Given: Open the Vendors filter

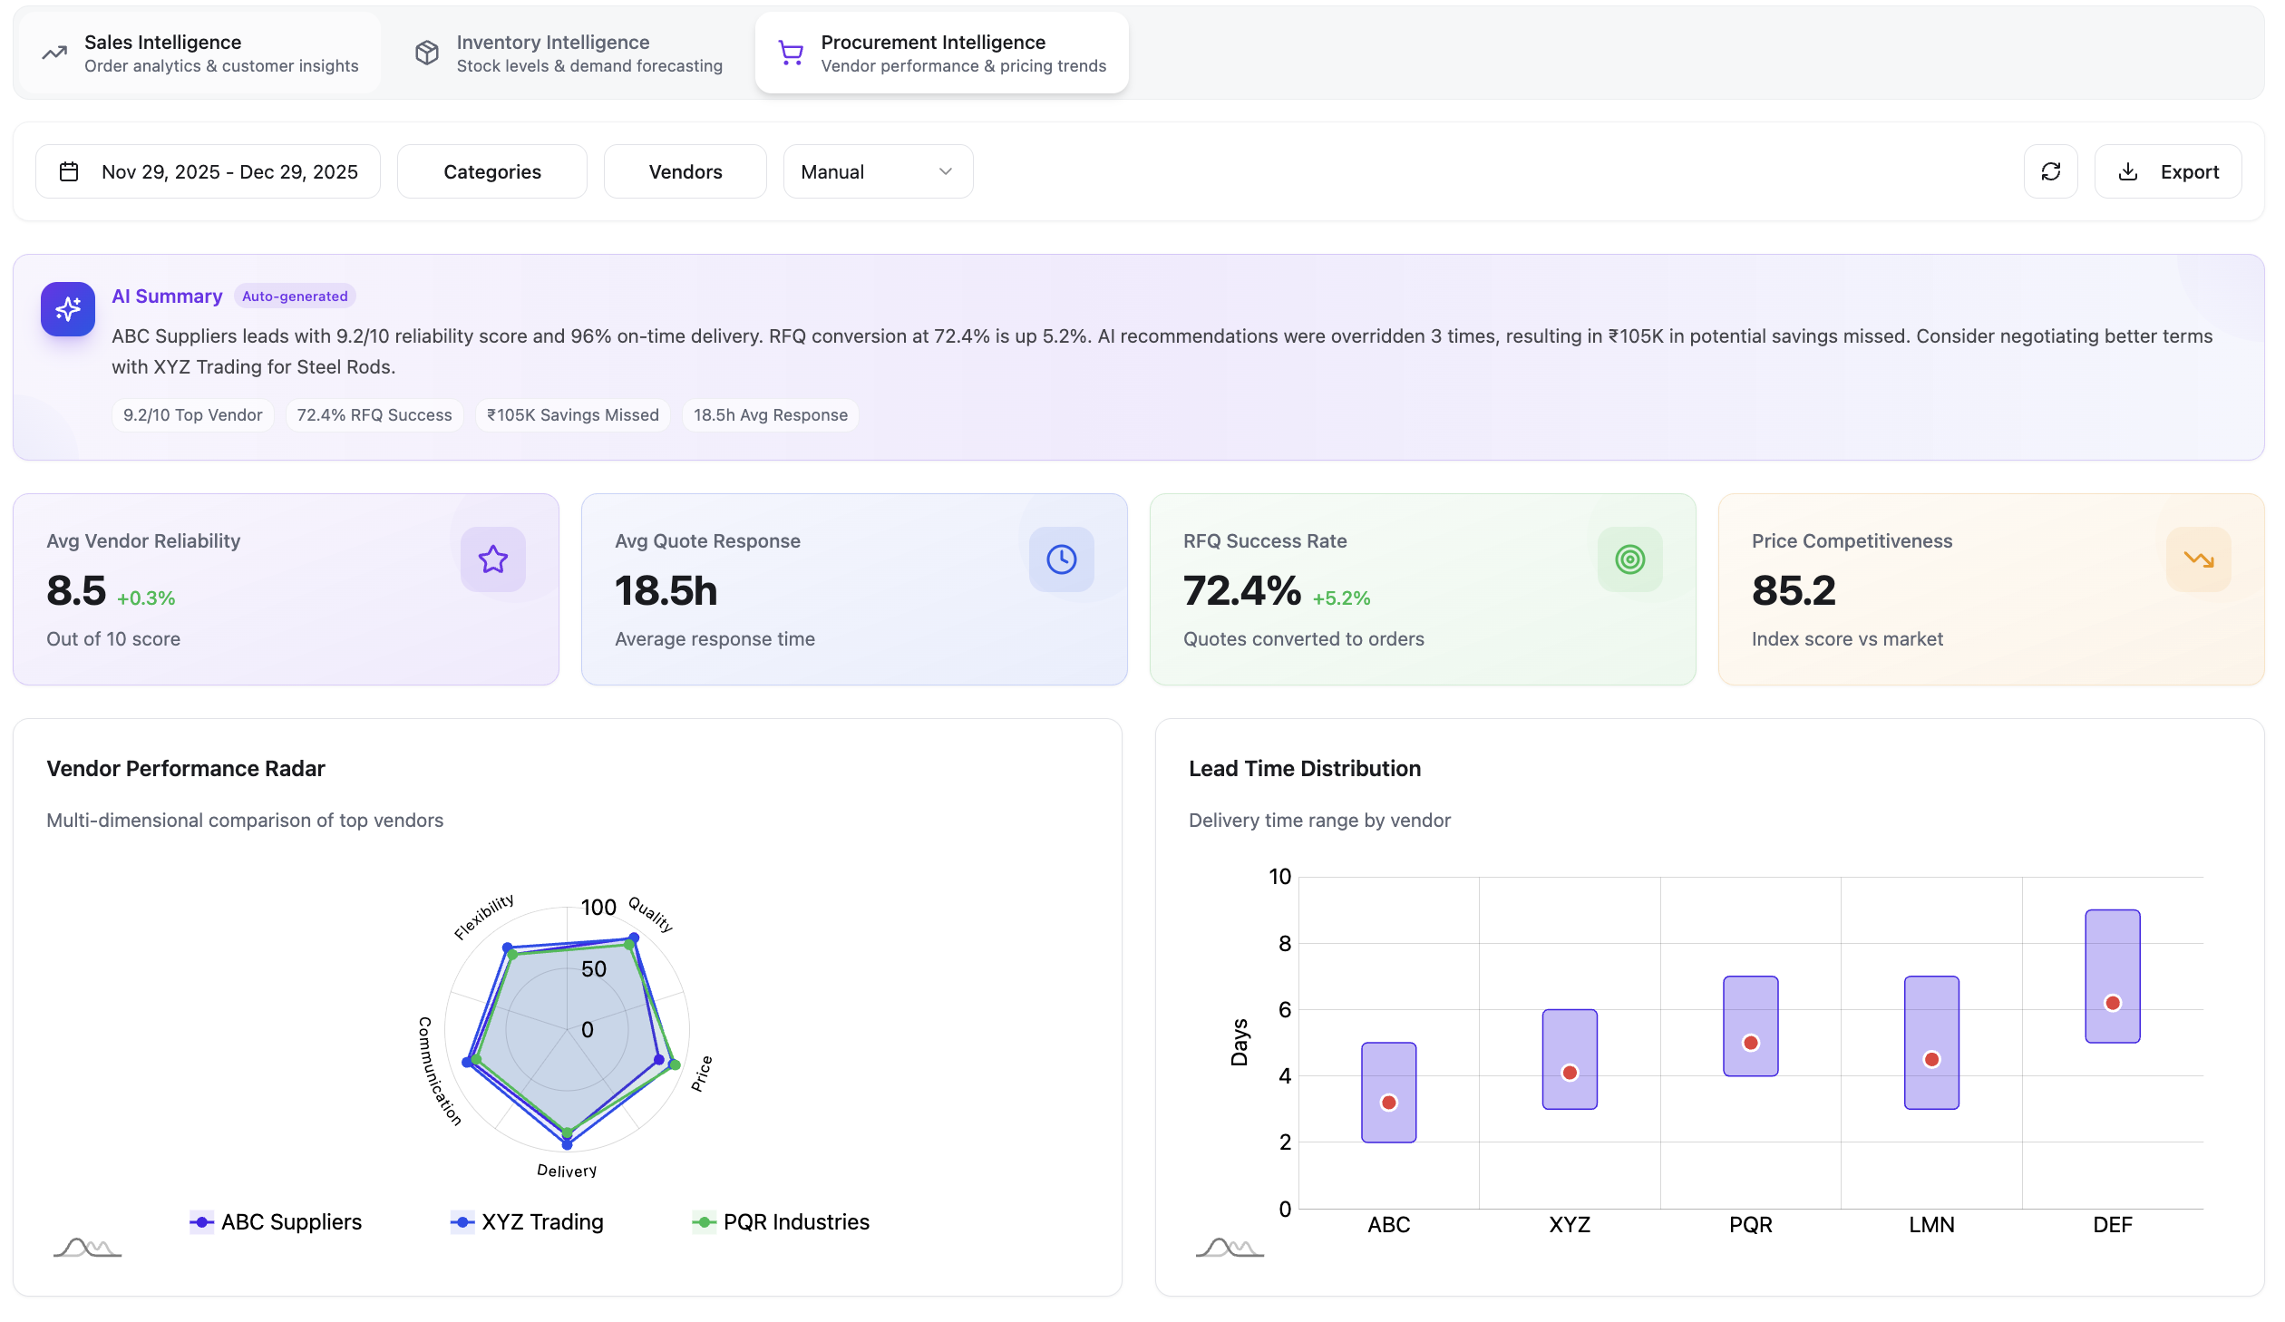Looking at the screenshot, I should click(x=685, y=172).
